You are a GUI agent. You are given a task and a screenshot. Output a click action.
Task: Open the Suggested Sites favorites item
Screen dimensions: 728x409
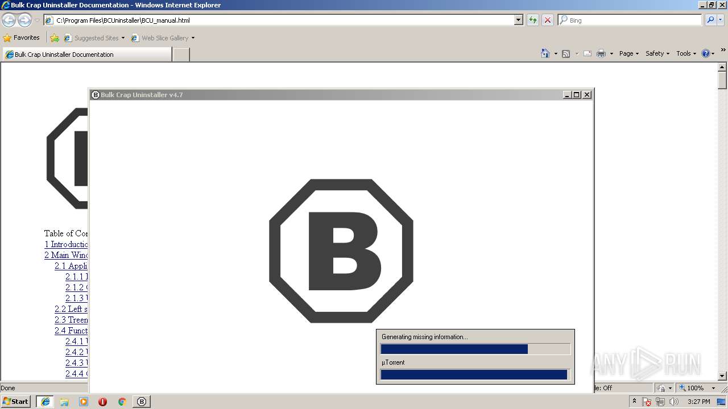click(94, 38)
